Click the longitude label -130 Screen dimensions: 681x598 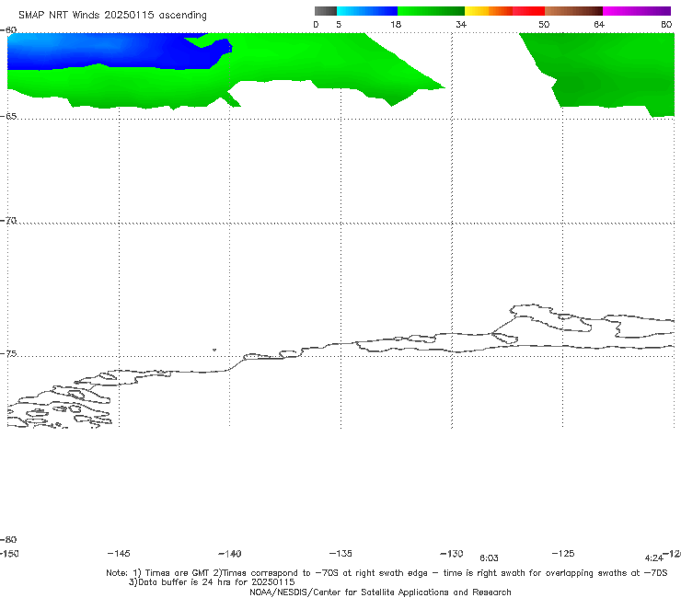pyautogui.click(x=452, y=553)
